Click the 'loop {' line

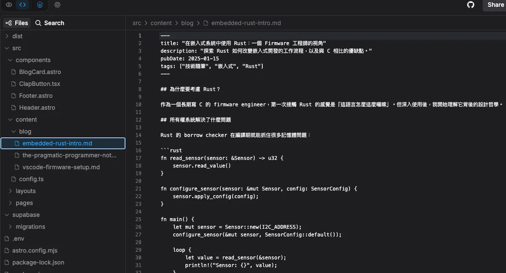coord(182,250)
